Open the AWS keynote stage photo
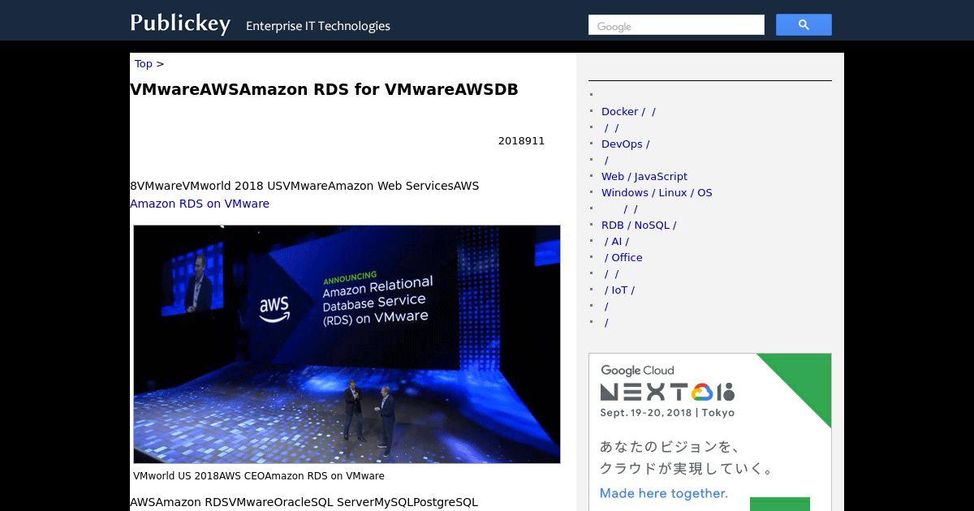974x511 pixels. click(347, 344)
